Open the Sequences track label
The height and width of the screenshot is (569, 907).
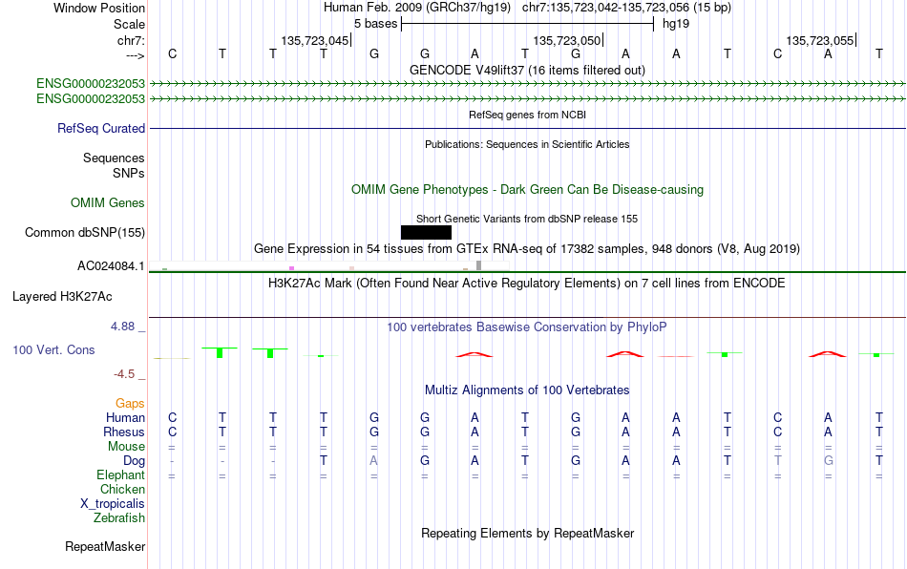114,158
